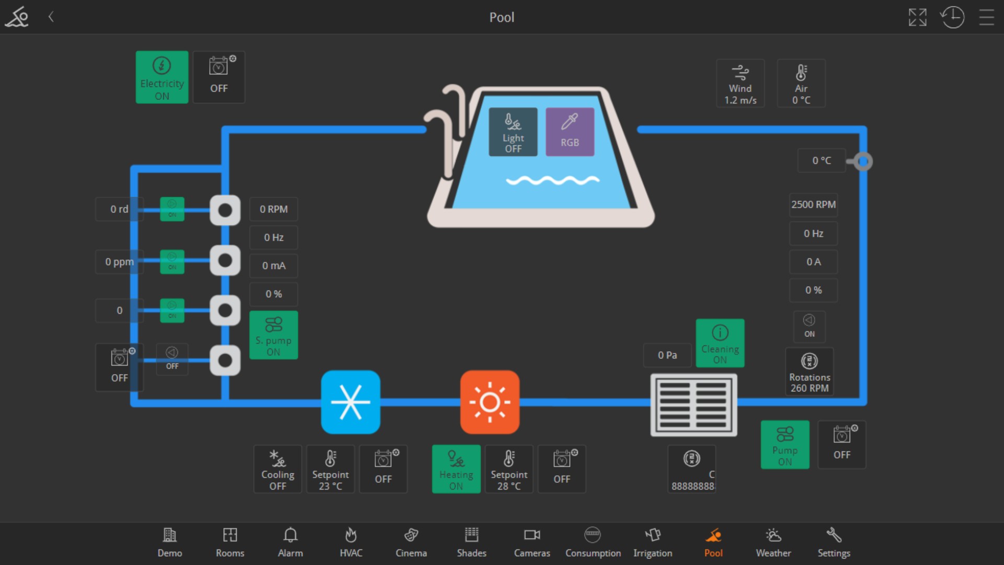
Task: Go back using the left chevron
Action: 51,17
